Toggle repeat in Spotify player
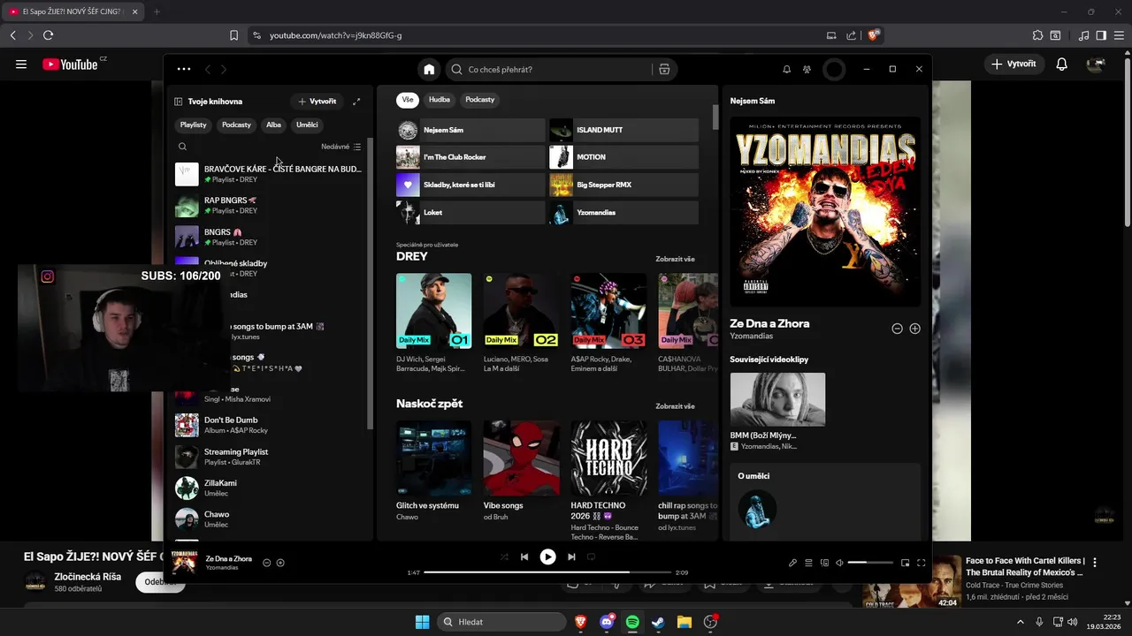Image resolution: width=1132 pixels, height=636 pixels. tap(592, 556)
